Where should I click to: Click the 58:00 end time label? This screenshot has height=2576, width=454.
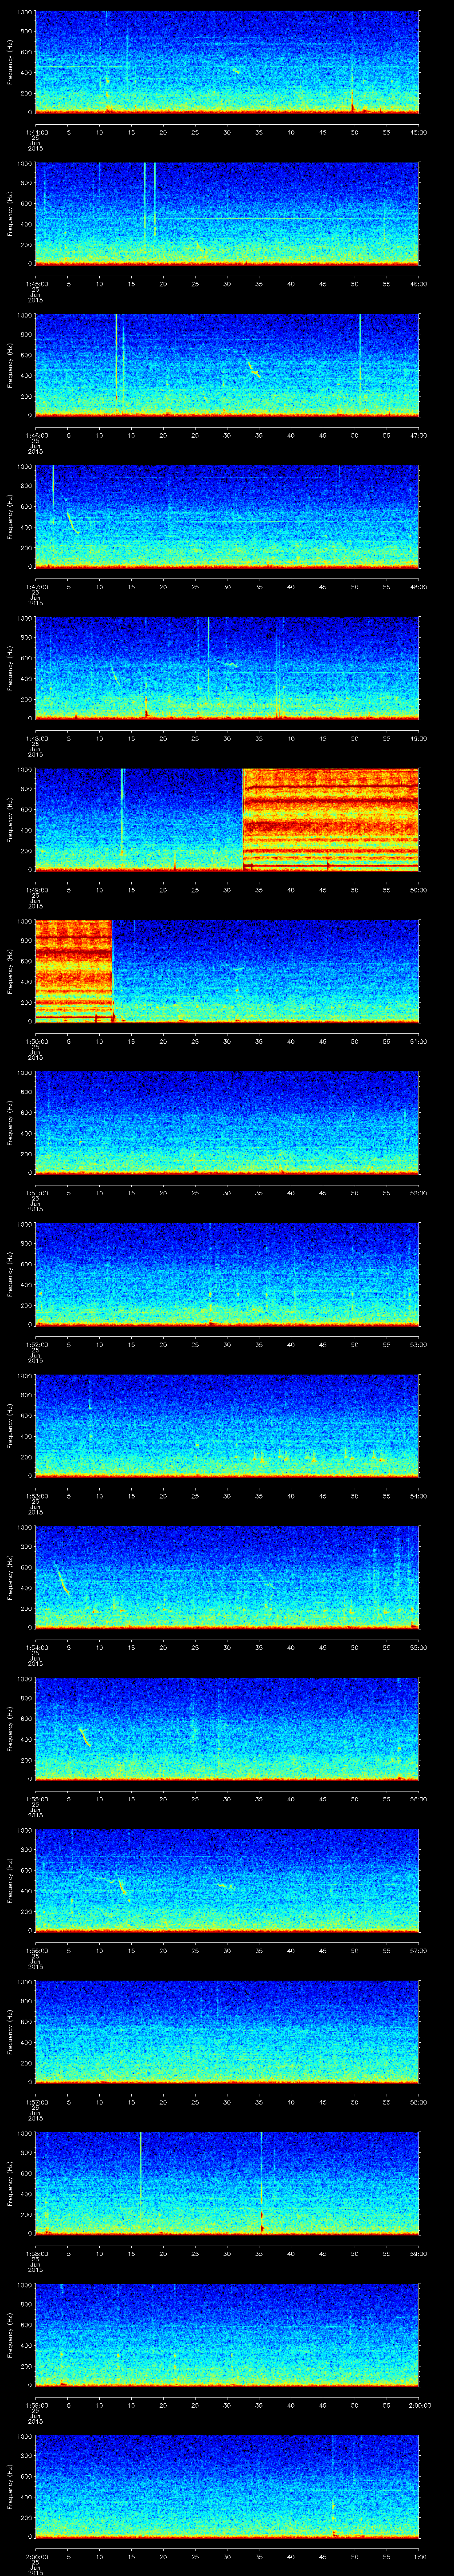click(x=419, y=2102)
